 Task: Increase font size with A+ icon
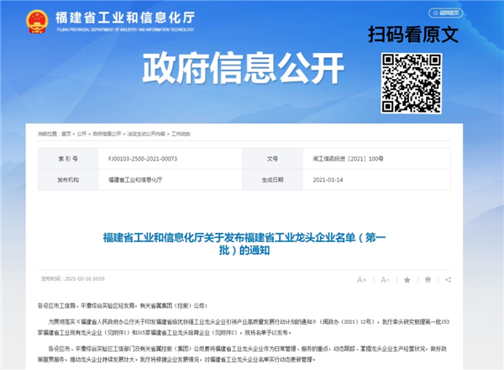click(x=361, y=279)
